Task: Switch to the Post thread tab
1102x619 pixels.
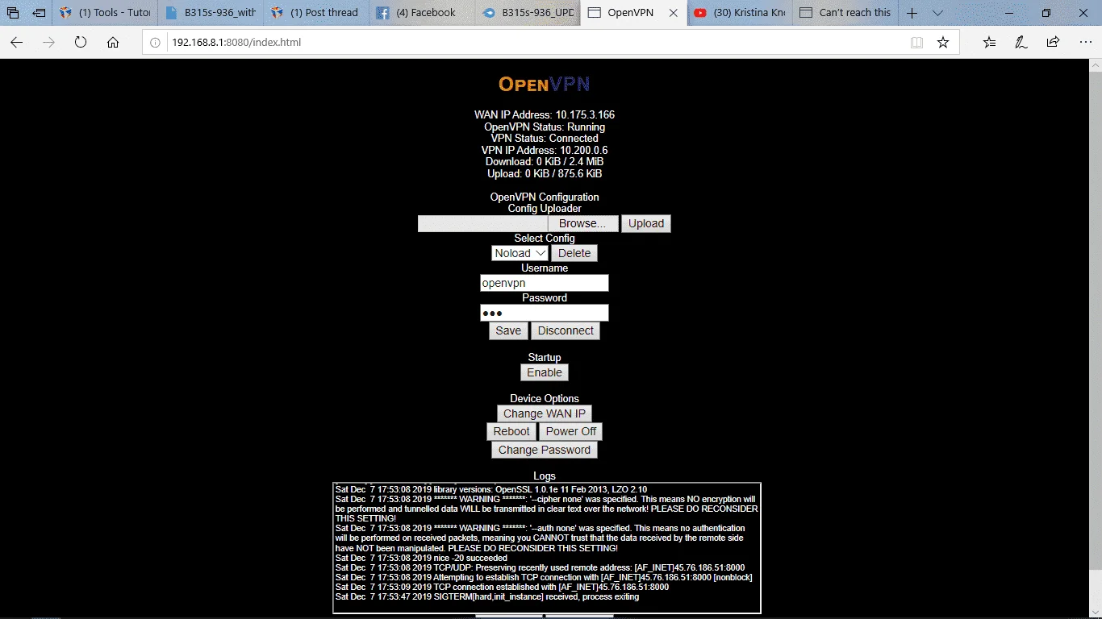Action: (x=316, y=13)
